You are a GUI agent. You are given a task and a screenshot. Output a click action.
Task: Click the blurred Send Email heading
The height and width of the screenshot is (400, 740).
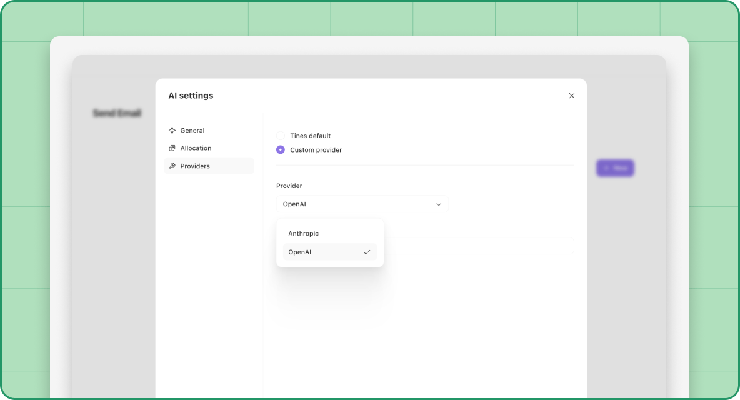pos(117,113)
